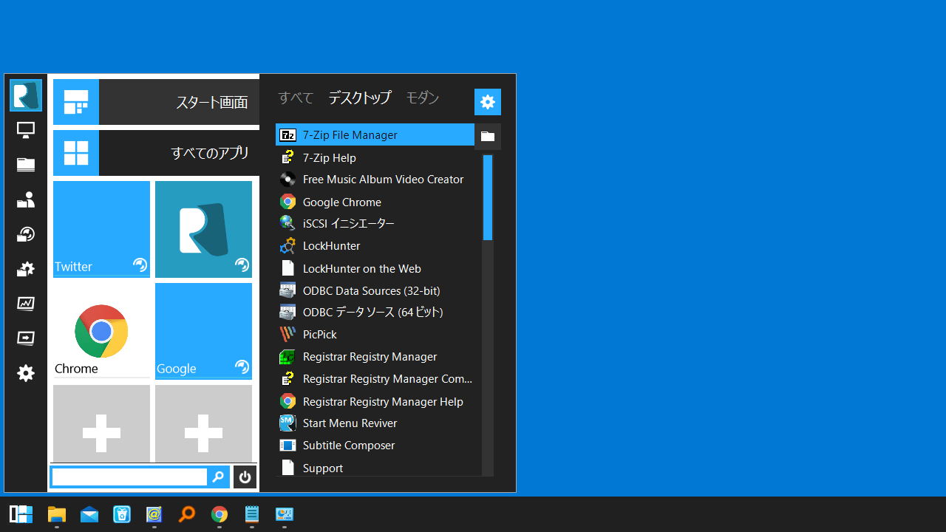Open the performance graph icon in sidebar

pos(26,304)
